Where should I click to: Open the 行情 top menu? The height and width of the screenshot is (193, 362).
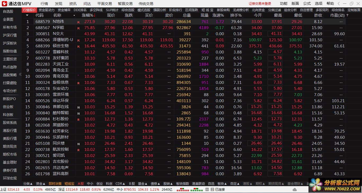click(44, 4)
